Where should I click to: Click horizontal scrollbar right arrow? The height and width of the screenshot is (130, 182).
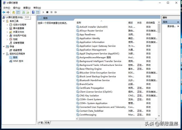point(156,119)
